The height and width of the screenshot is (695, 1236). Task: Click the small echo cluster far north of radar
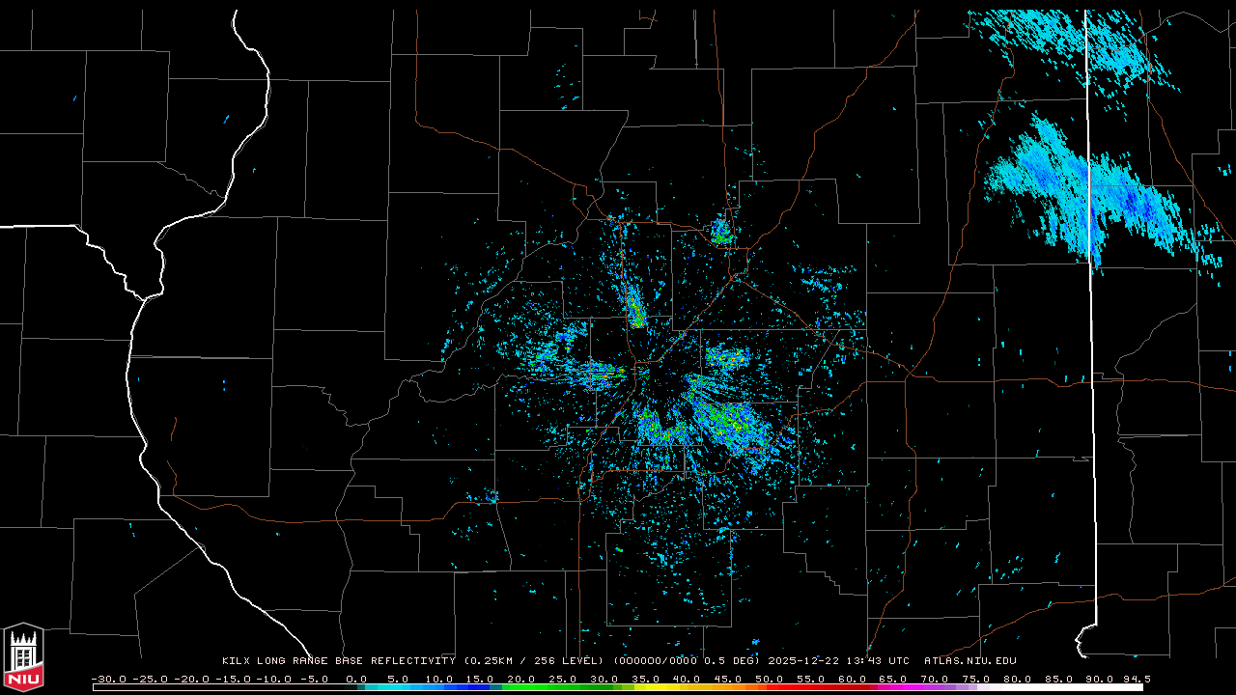pos(720,231)
